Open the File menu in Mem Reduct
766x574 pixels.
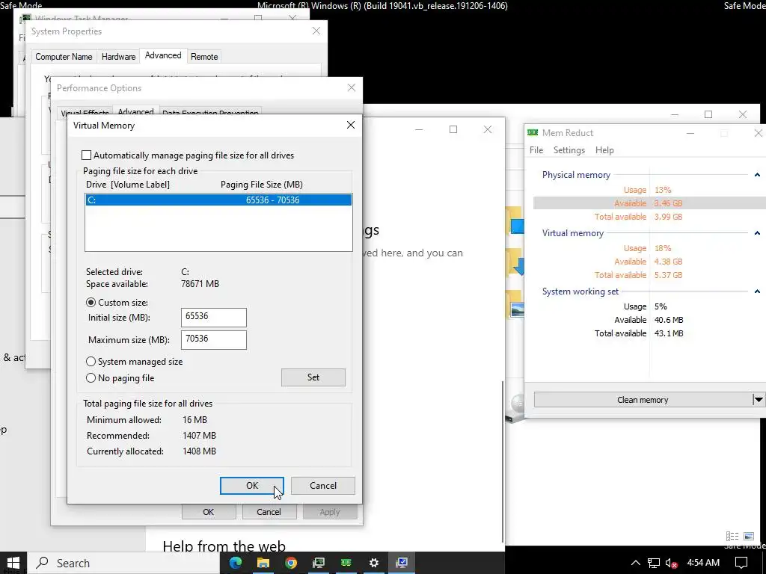click(x=536, y=149)
